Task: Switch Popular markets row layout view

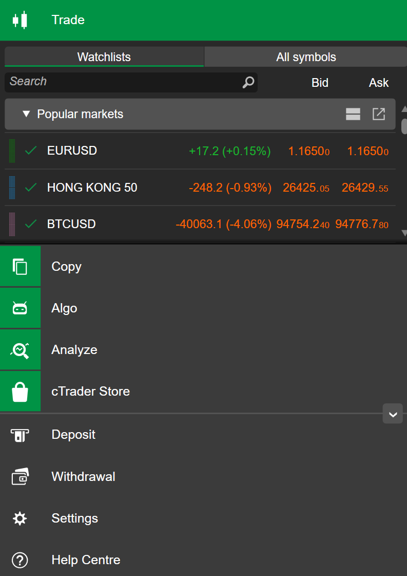Action: (x=353, y=114)
